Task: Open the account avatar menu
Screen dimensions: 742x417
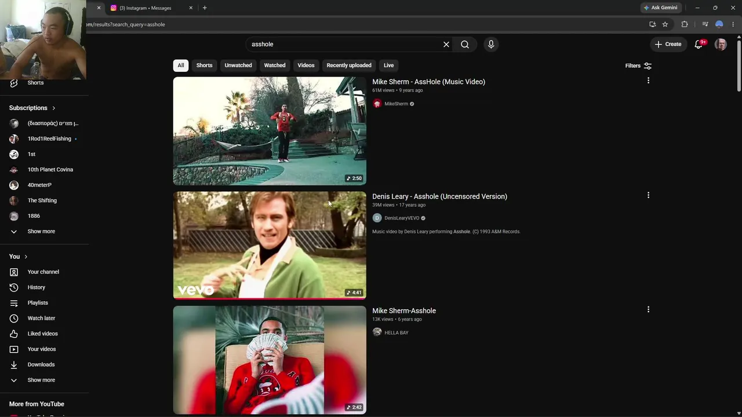Action: 721,44
